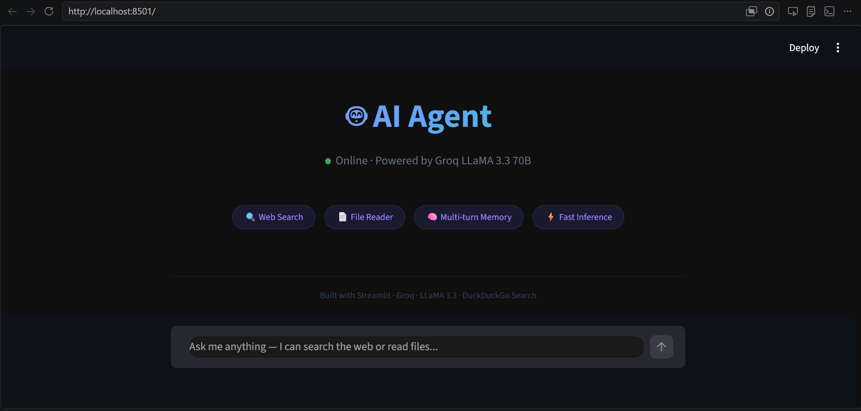Click the brain icon in Multi-turn Memory
The width and height of the screenshot is (861, 411).
432,217
